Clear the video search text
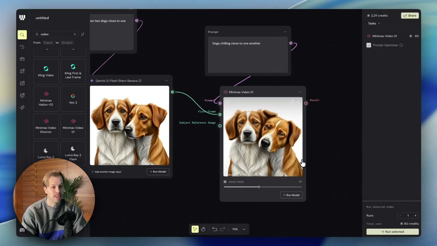 pos(75,34)
